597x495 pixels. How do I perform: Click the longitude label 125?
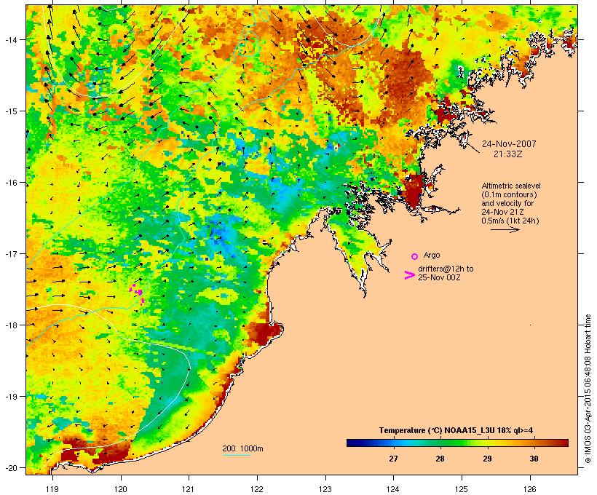click(462, 489)
